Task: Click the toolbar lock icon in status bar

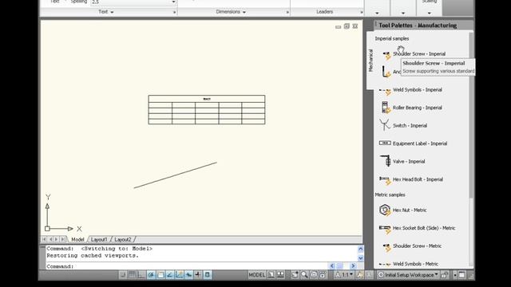Action: [x=445, y=274]
